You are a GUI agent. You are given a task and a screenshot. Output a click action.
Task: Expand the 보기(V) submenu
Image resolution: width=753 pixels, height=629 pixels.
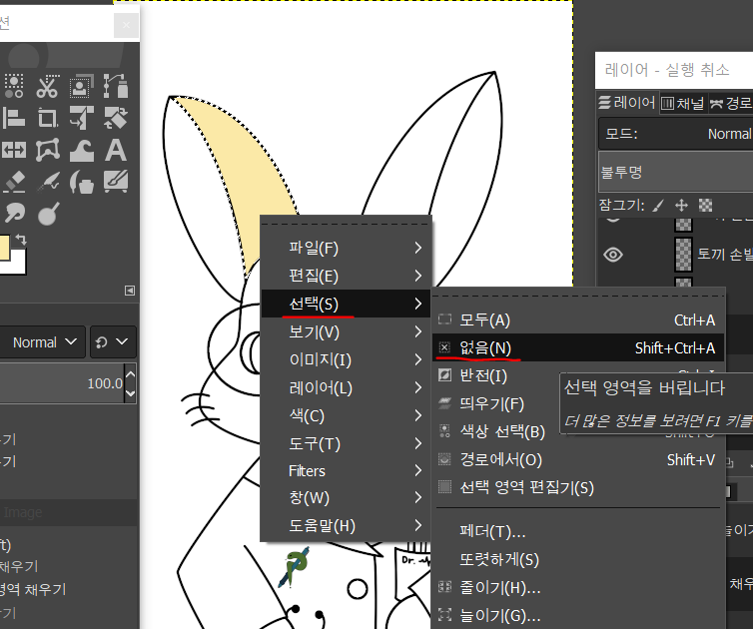pos(346,331)
